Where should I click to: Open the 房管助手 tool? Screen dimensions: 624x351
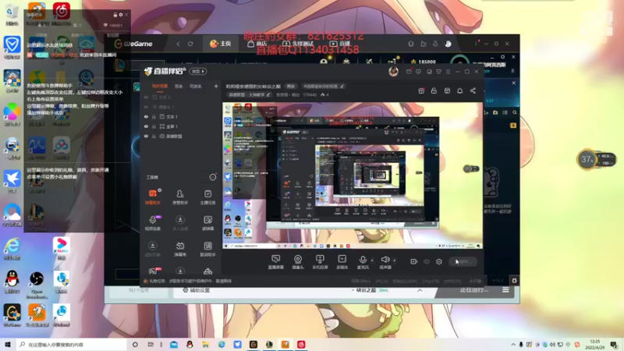[180, 197]
